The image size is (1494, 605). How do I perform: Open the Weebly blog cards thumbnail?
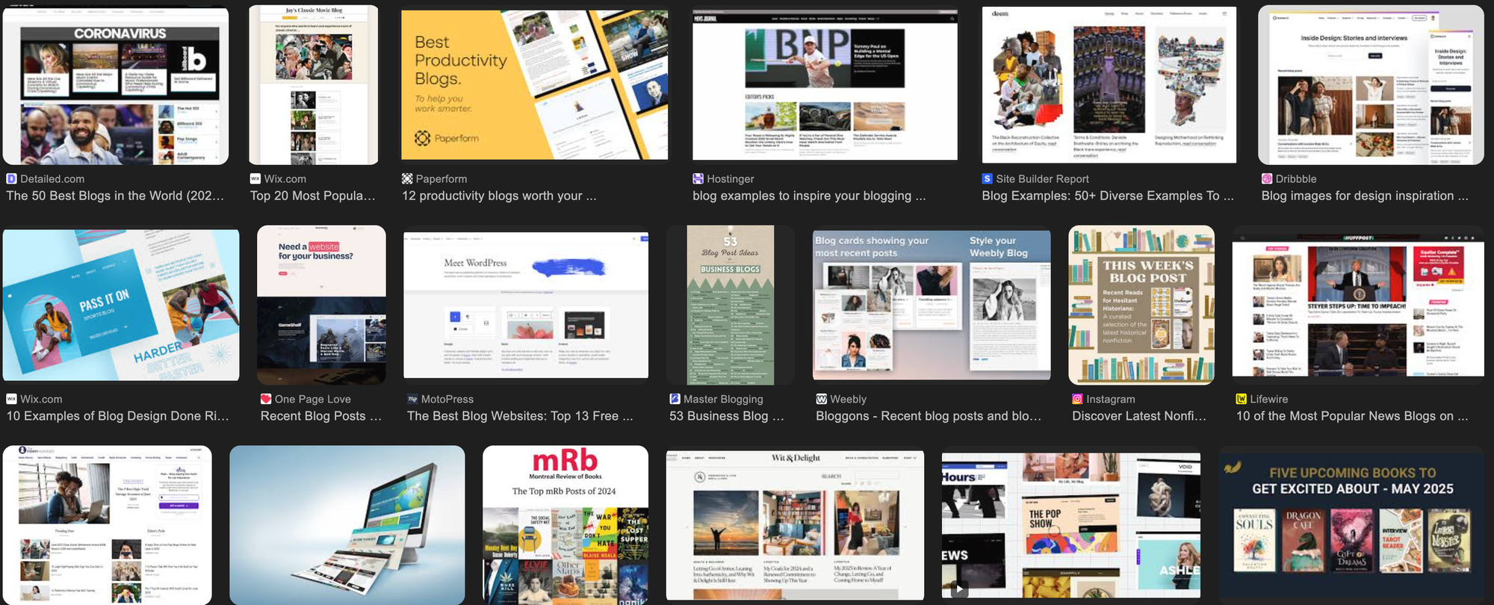coord(932,305)
